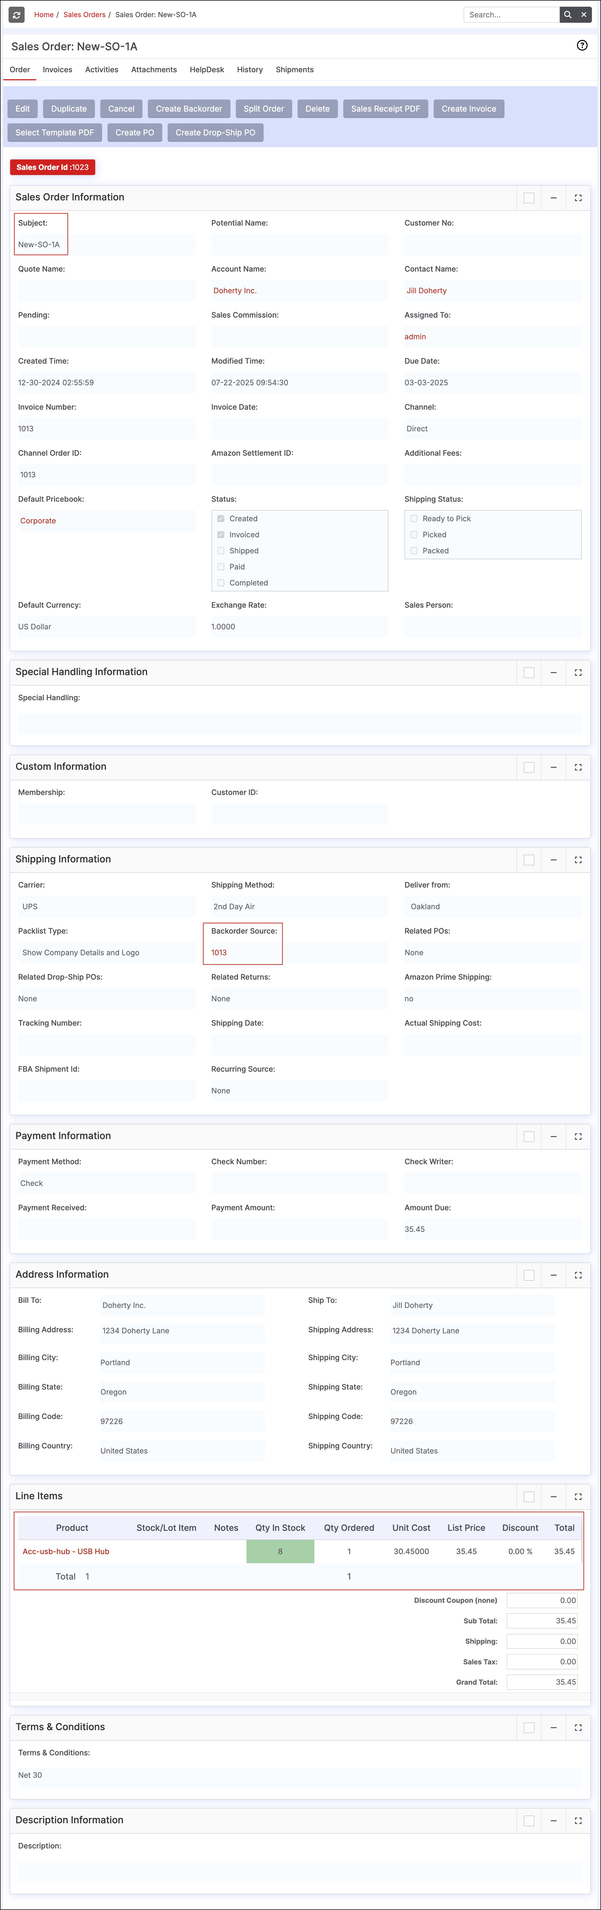Click the Cancel button

pos(122,109)
